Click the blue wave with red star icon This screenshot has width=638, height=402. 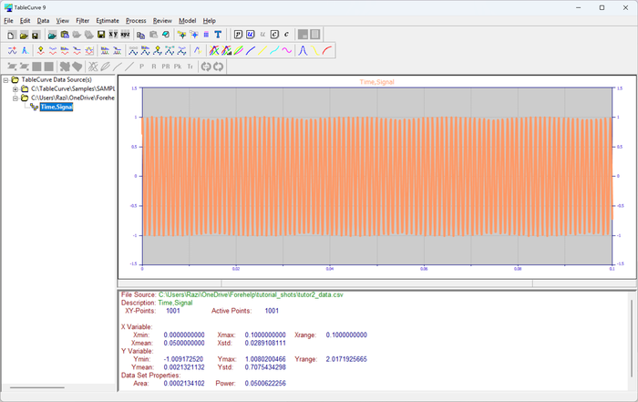pos(12,50)
